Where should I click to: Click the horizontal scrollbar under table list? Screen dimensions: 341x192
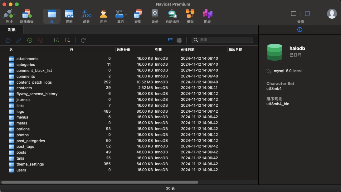(x=100, y=182)
